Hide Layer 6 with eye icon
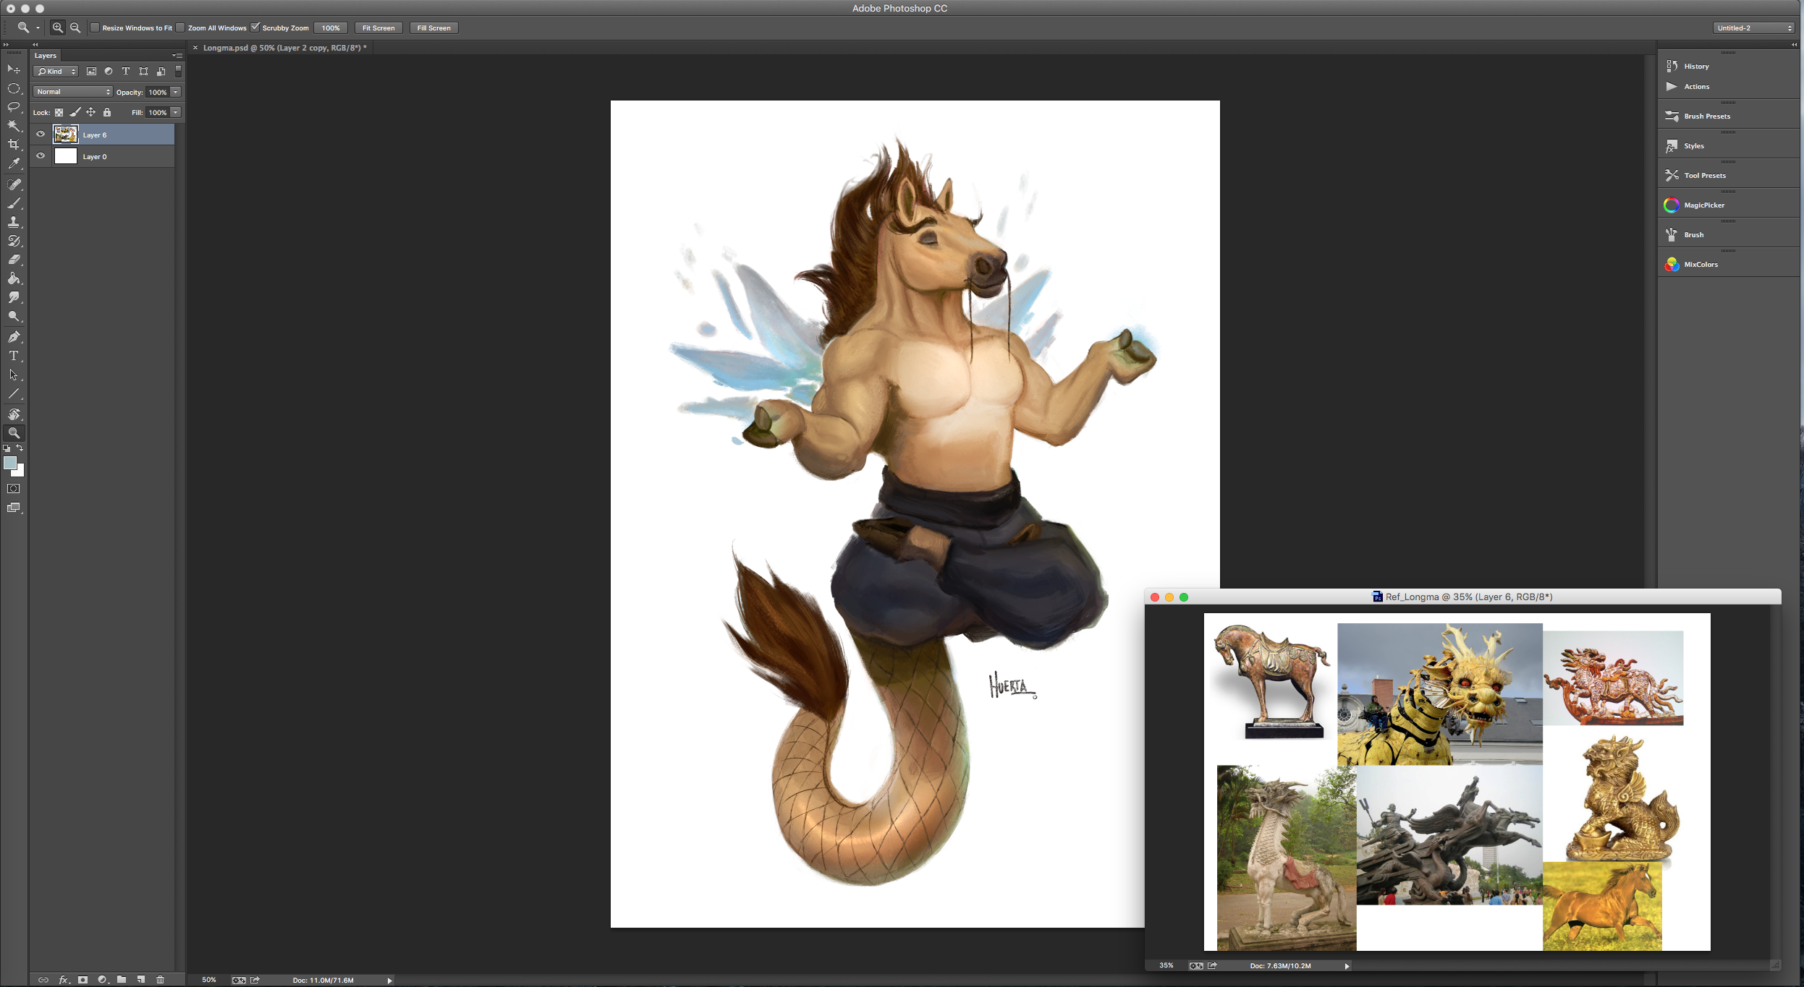The width and height of the screenshot is (1804, 987). tap(41, 134)
